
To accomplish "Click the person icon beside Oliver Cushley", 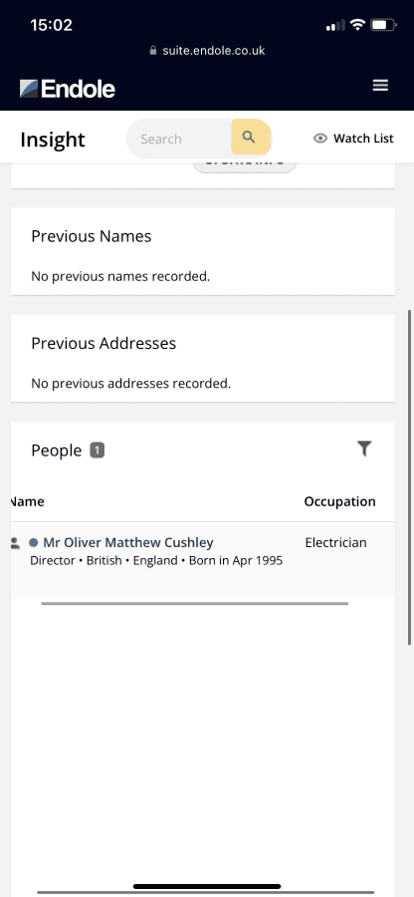I will click(x=15, y=543).
